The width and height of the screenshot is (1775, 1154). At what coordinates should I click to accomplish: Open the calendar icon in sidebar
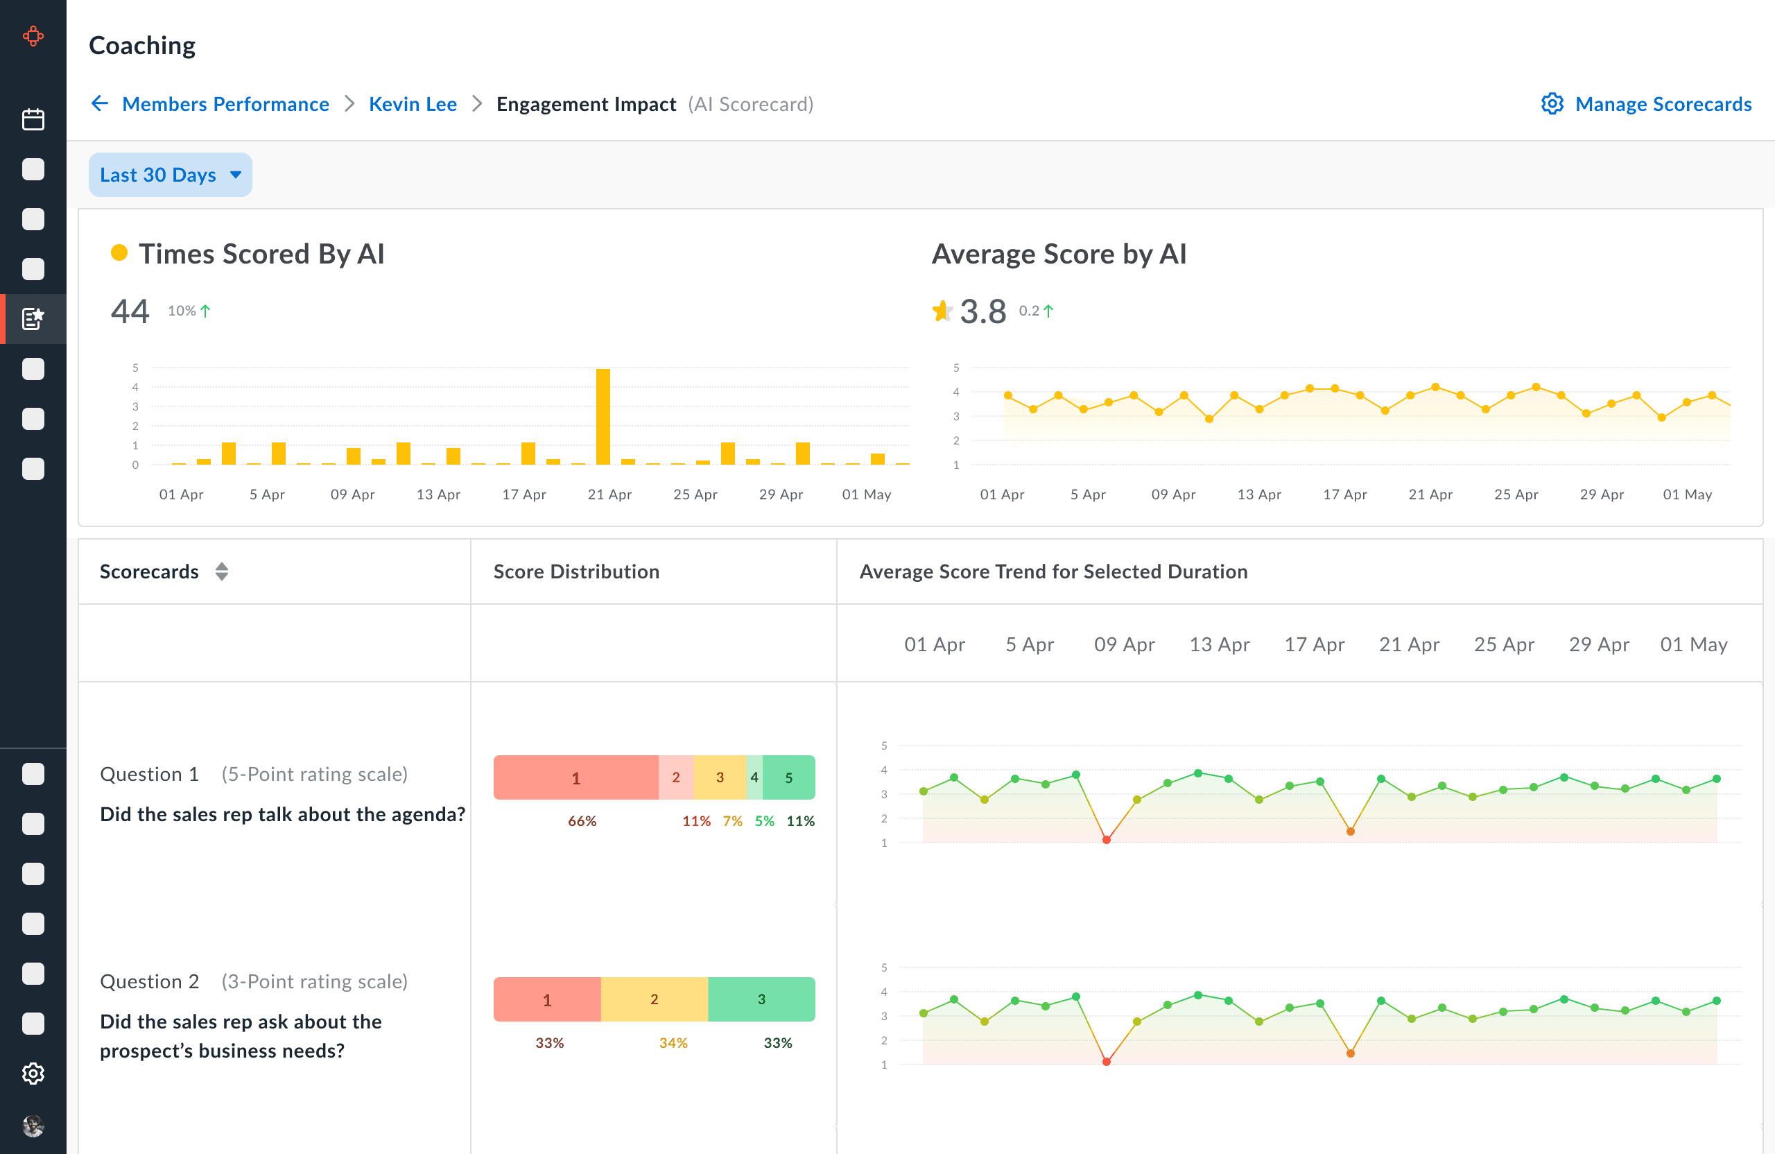pyautogui.click(x=33, y=119)
